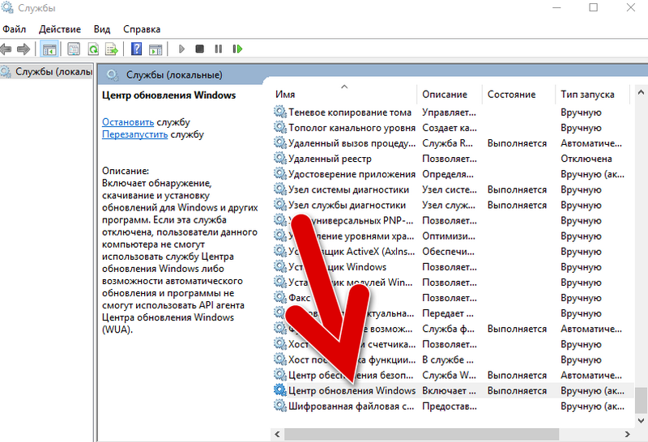Viewport: 648px width, 442px height.
Task: Click gear icon of Тополог канального уровня
Action: [x=279, y=128]
